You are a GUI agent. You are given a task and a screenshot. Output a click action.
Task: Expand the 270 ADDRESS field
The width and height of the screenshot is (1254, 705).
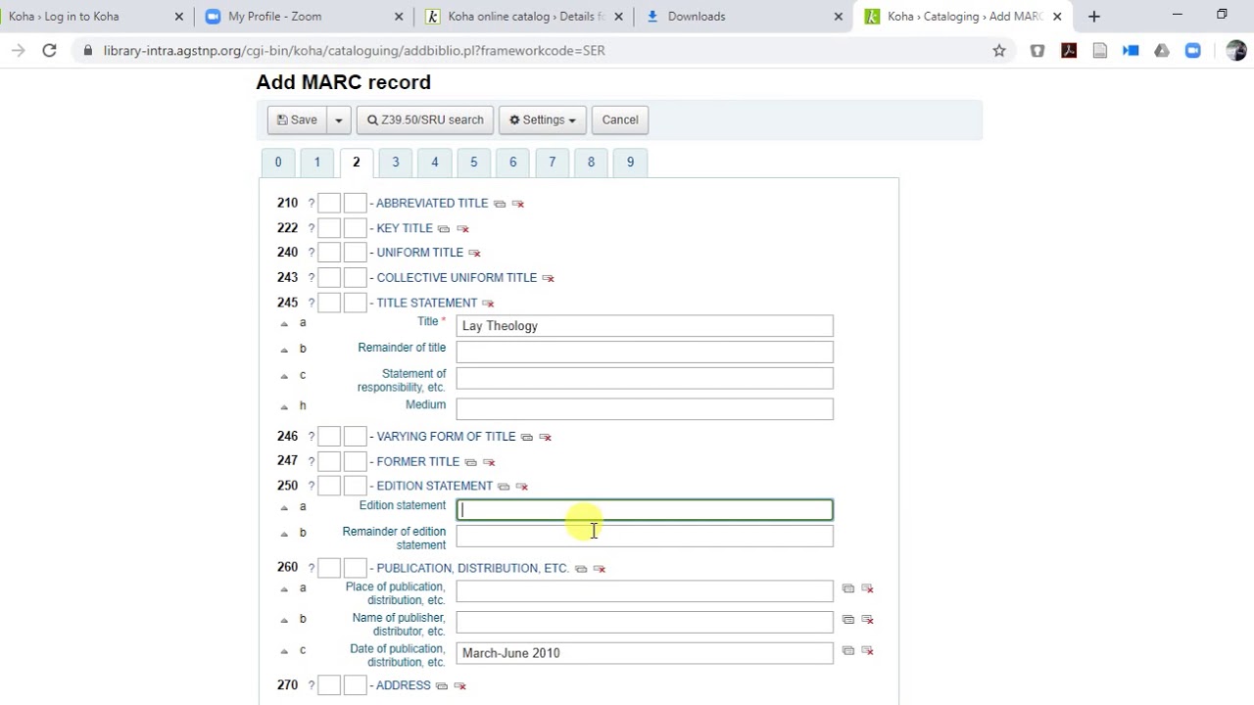pos(404,685)
